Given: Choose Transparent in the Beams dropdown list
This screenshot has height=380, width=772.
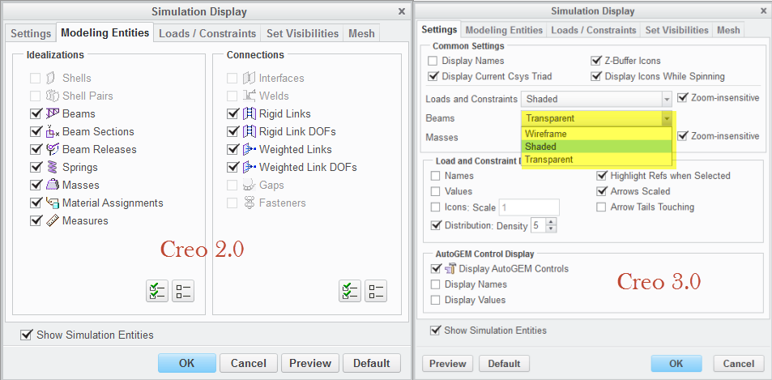Looking at the screenshot, I should click(x=596, y=160).
